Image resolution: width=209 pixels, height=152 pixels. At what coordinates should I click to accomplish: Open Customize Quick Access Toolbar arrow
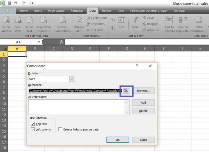click(33, 3)
